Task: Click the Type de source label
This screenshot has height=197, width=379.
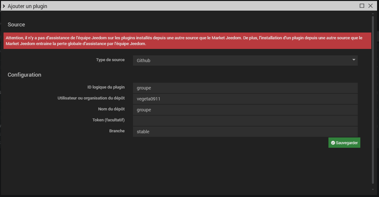Action: tap(110, 60)
